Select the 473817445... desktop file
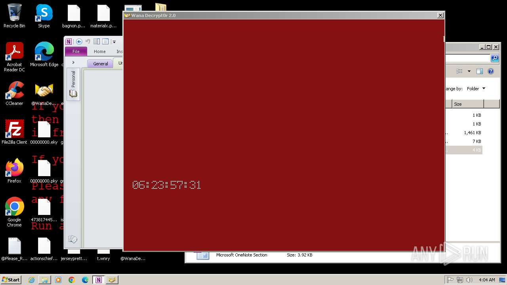The width and height of the screenshot is (507, 285). tap(44, 210)
